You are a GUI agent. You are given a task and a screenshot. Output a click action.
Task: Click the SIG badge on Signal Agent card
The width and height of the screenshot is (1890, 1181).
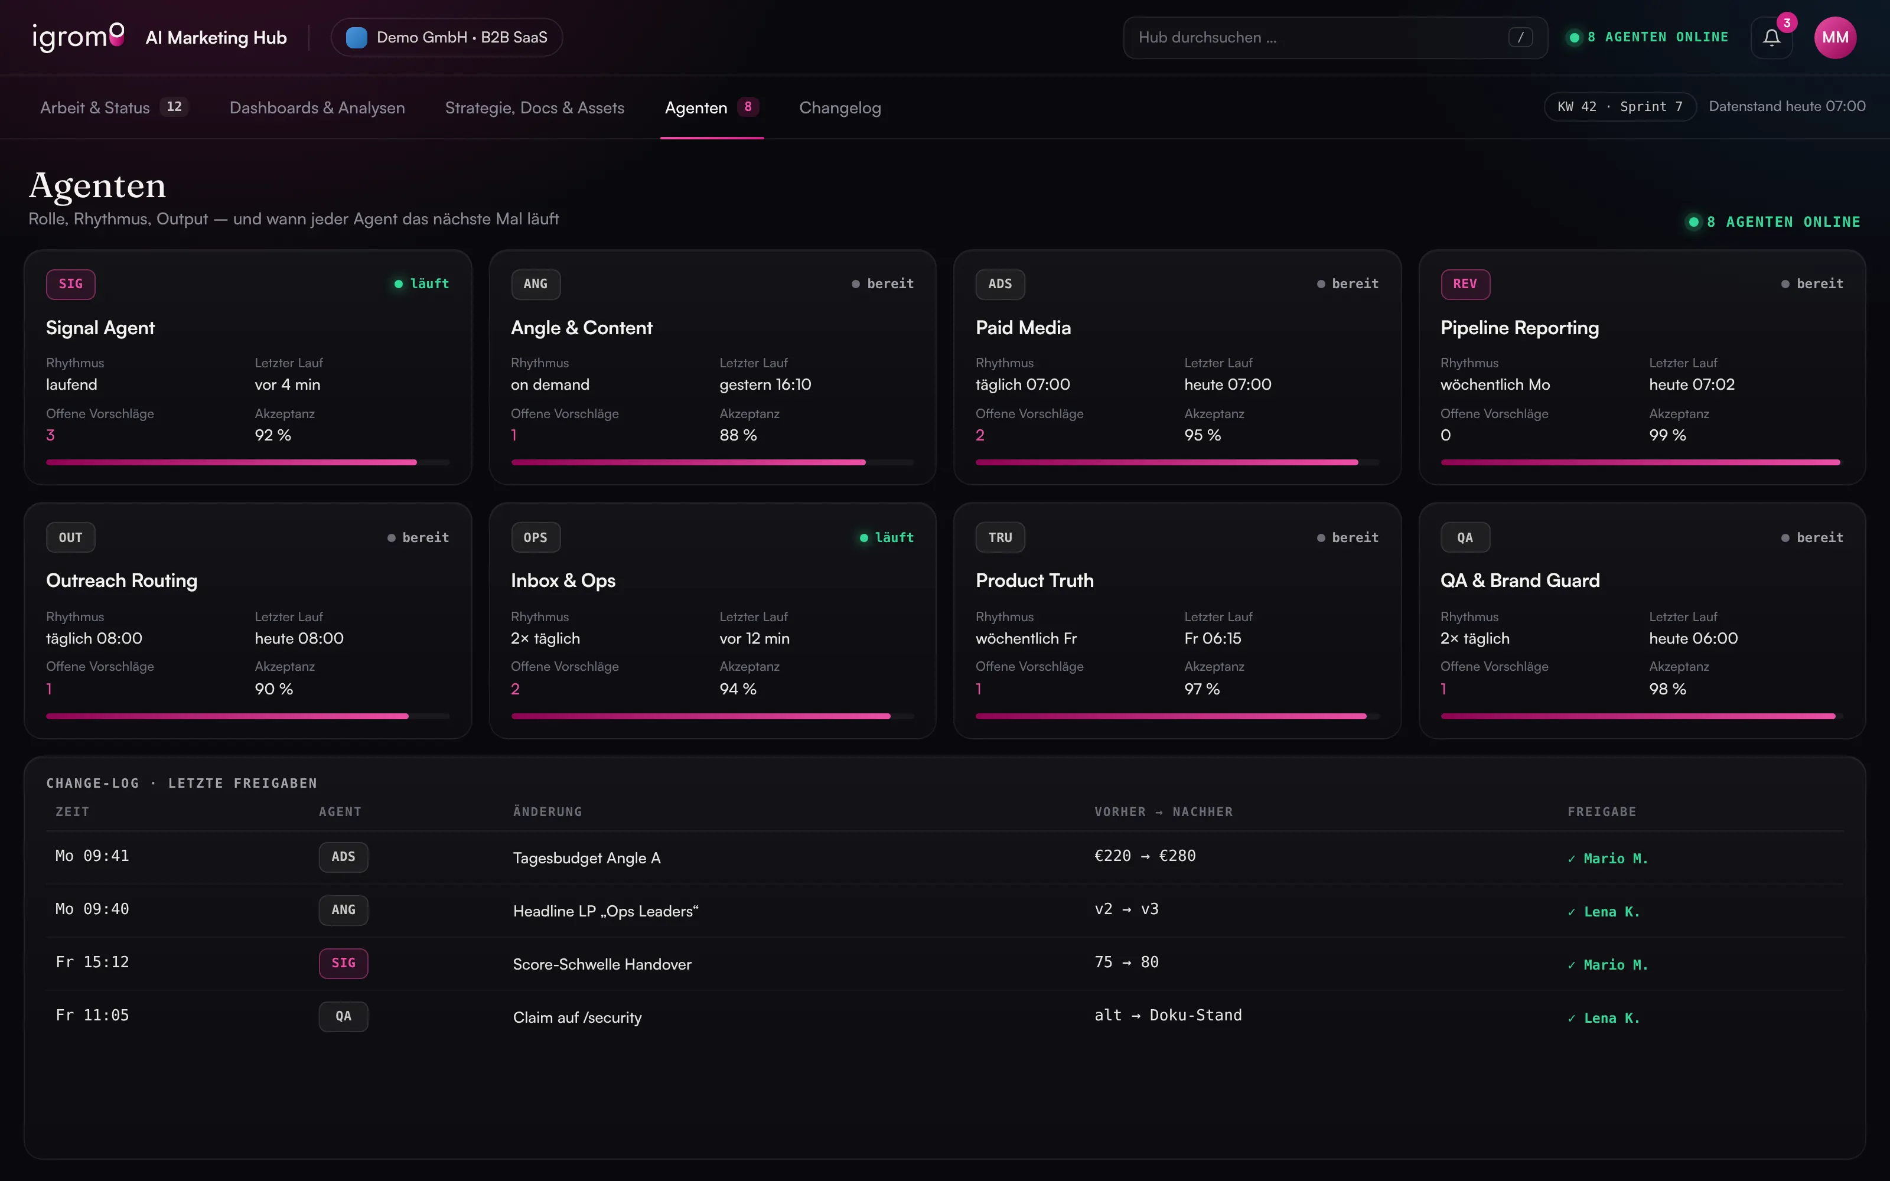click(70, 283)
